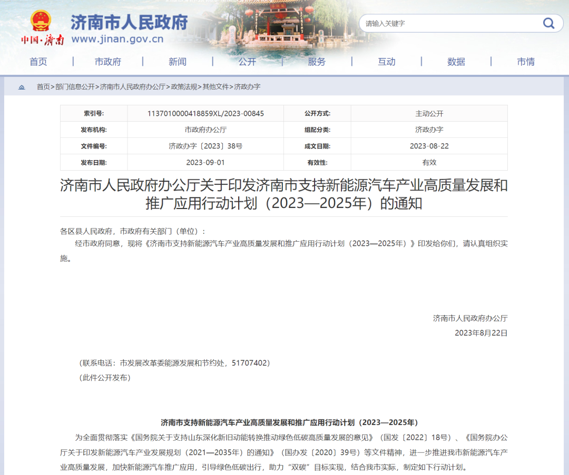Click the 济政办字 classification cell
The height and width of the screenshot is (475, 569).
click(x=429, y=130)
